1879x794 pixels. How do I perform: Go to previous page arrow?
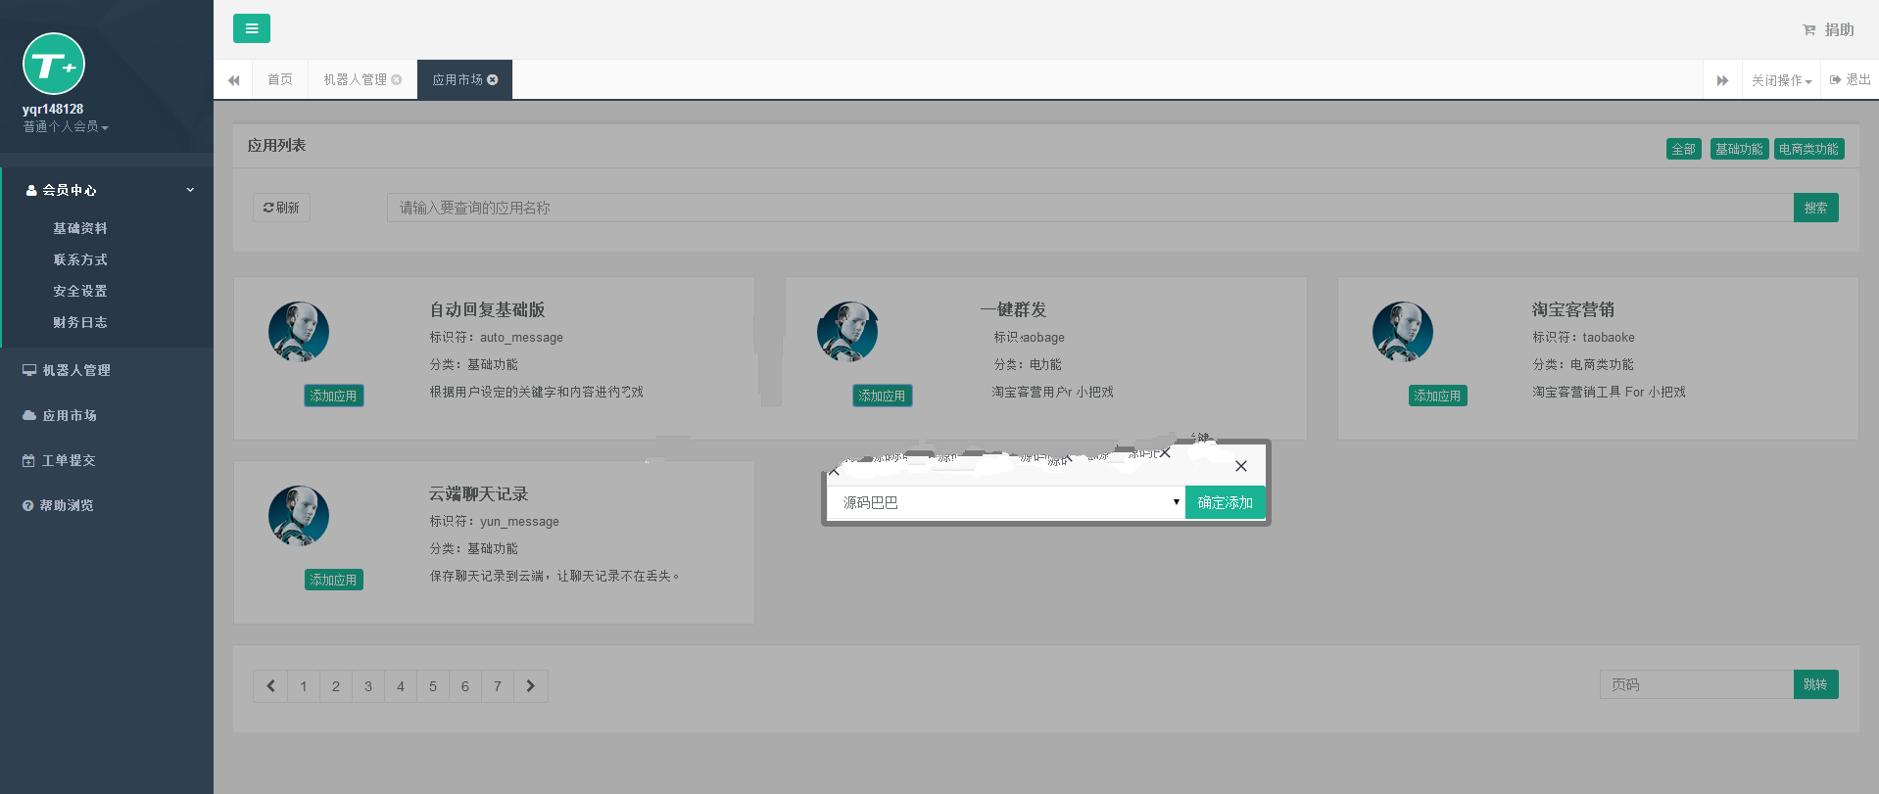point(270,686)
